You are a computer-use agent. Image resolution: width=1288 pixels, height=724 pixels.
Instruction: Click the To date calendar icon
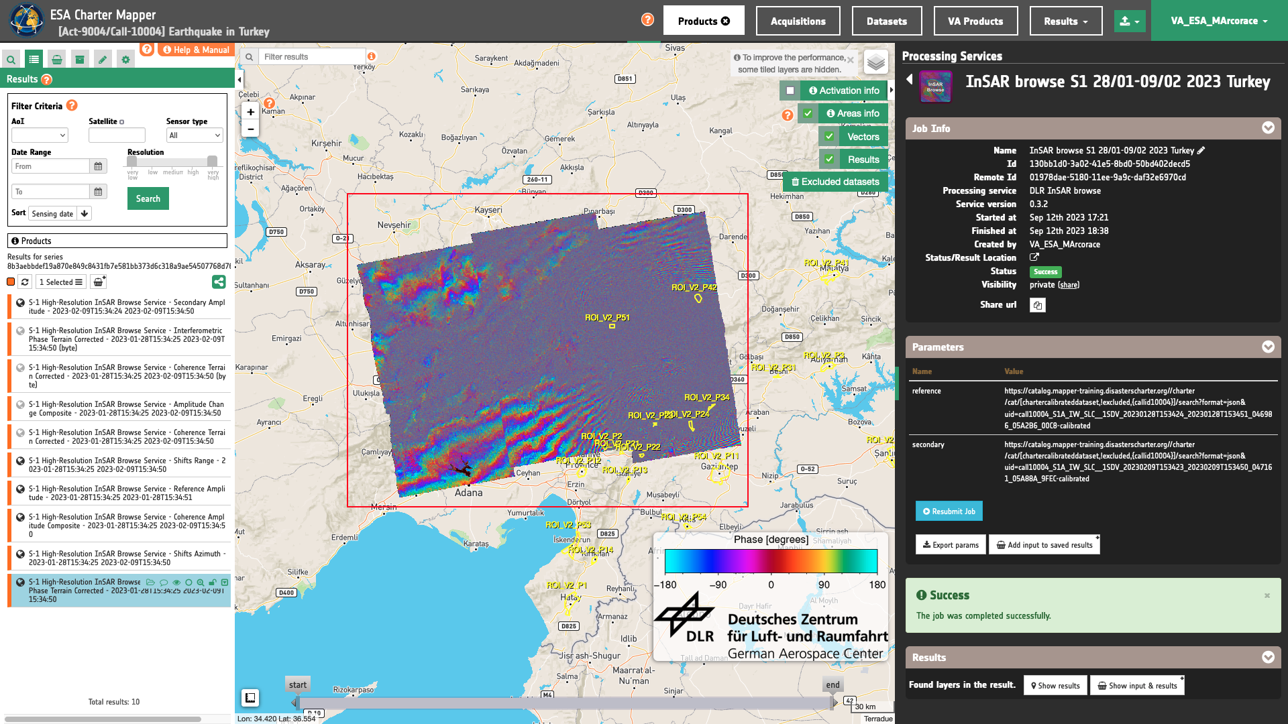click(x=98, y=192)
